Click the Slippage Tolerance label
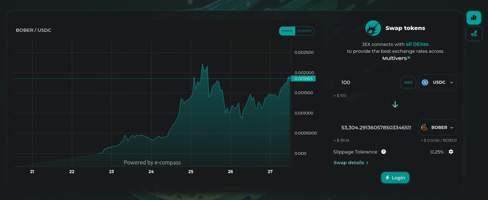488x200 pixels. click(x=355, y=152)
